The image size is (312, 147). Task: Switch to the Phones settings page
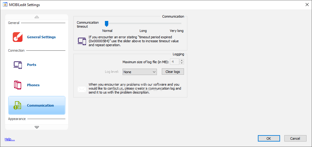point(36,85)
